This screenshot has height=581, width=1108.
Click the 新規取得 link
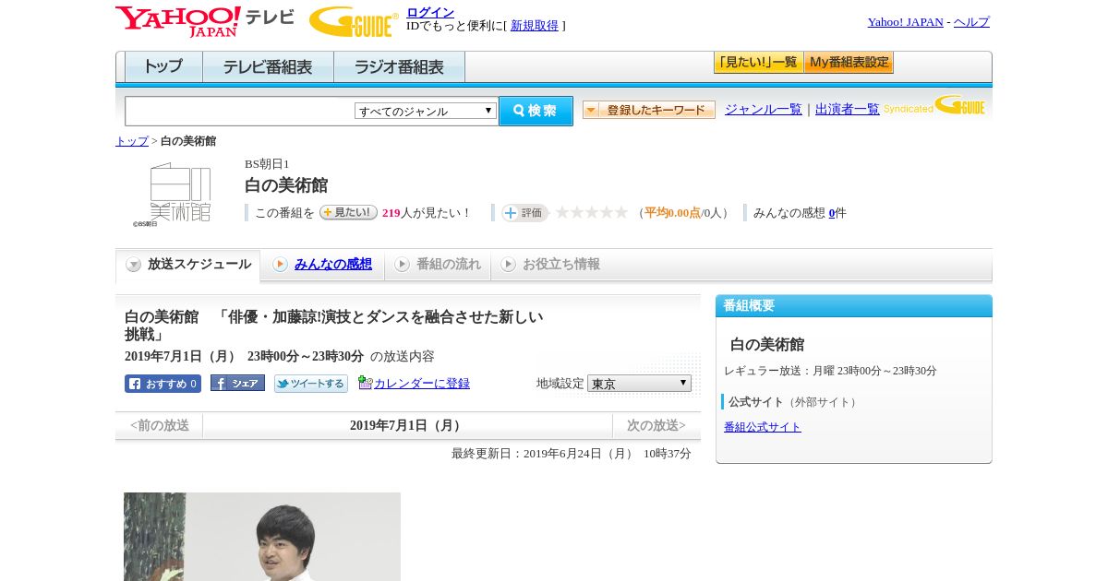[x=535, y=26]
